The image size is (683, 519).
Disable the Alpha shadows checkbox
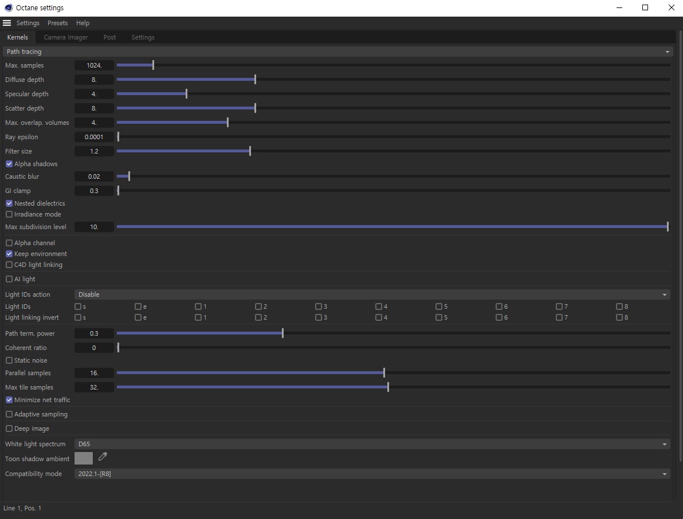click(9, 164)
